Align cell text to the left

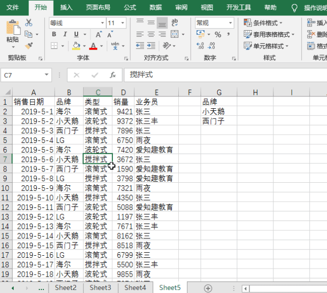[x=140, y=34]
